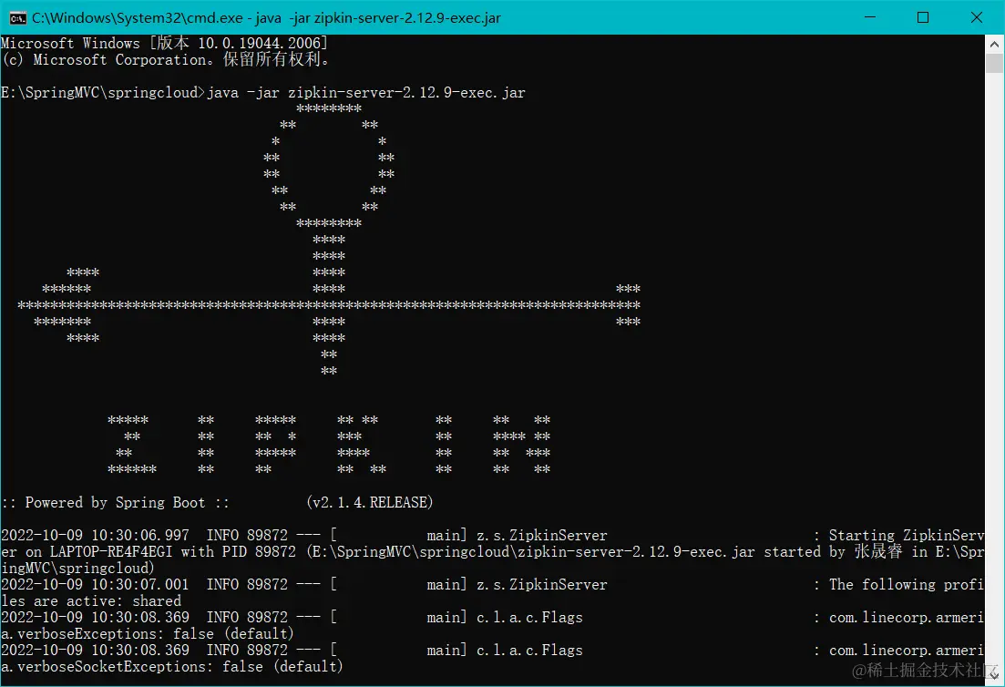Click 'ingMVC\springcloud)' wrapped line
The width and height of the screenshot is (1005, 687).
78,569
